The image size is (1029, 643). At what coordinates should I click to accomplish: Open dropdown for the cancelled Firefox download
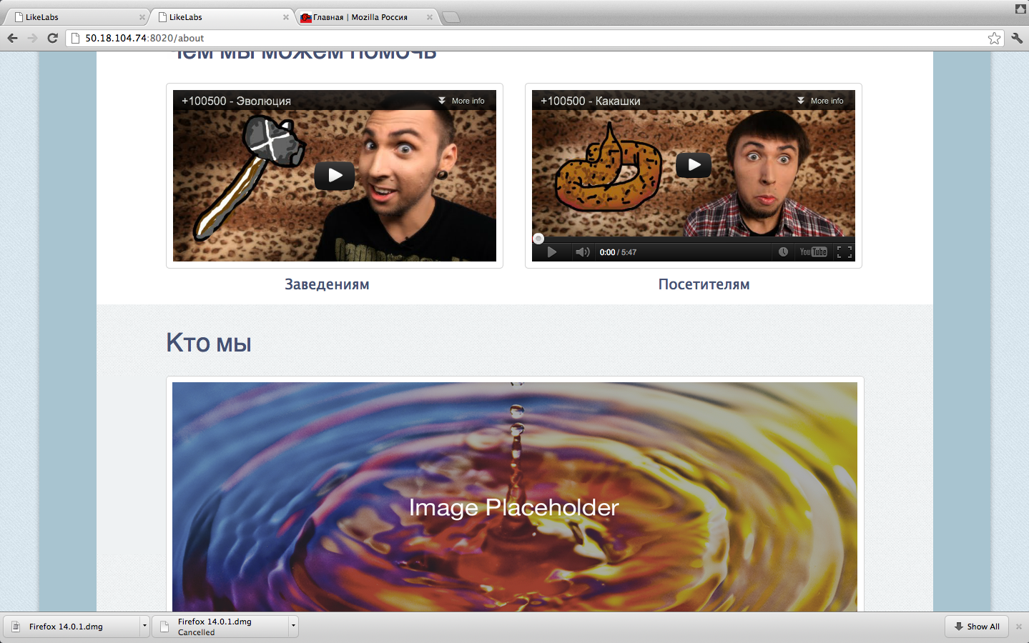292,627
